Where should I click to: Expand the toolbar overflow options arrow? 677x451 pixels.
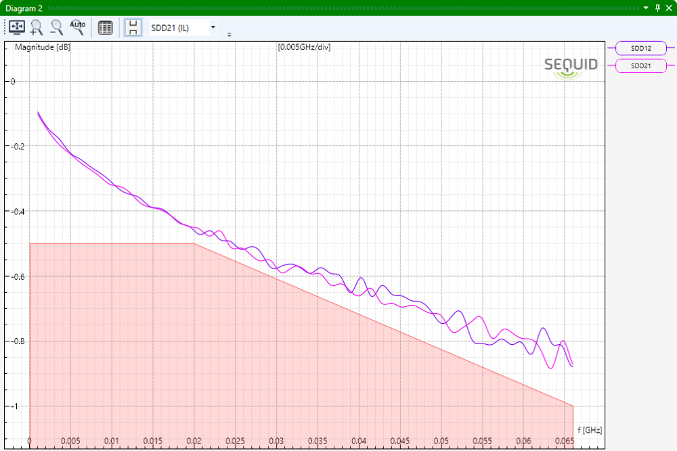pyautogui.click(x=229, y=34)
